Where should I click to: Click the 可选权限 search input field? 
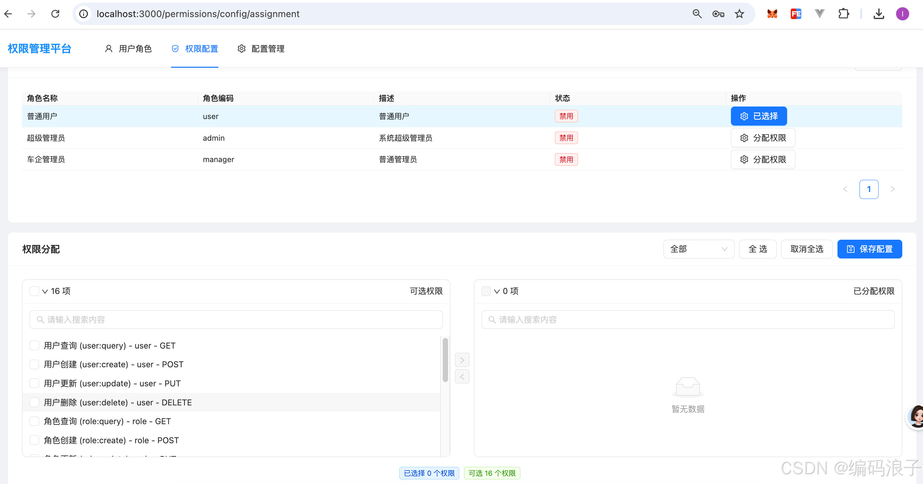coord(236,320)
